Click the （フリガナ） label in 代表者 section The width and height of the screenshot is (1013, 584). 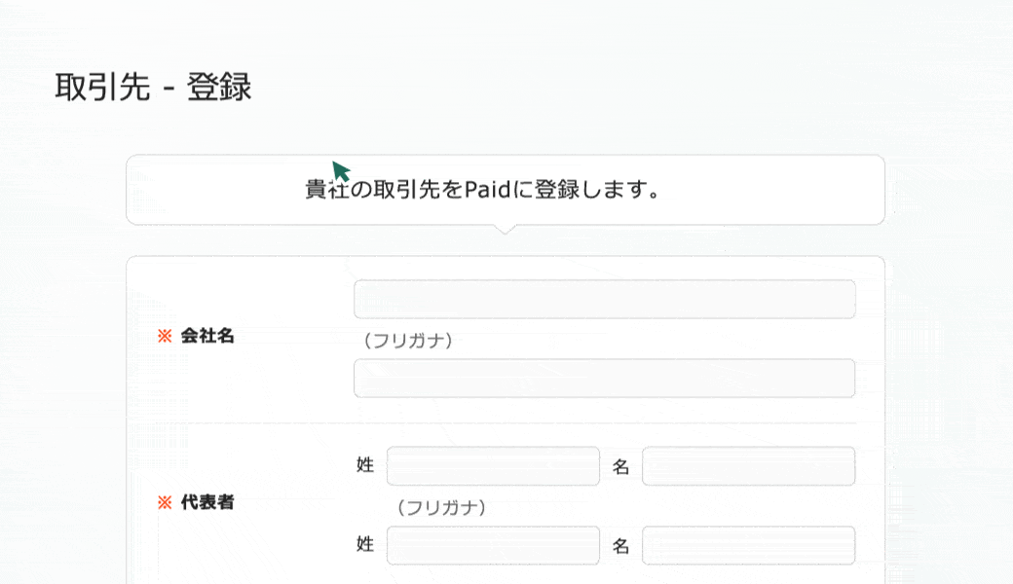pos(440,508)
